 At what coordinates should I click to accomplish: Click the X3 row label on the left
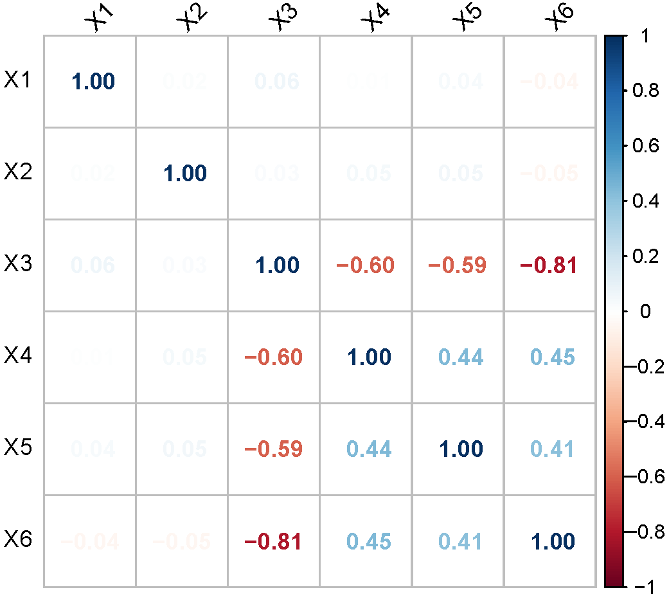pyautogui.click(x=18, y=263)
